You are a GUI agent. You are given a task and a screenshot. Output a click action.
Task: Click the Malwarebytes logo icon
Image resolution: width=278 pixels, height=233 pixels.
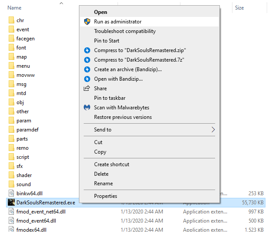[x=87, y=108]
